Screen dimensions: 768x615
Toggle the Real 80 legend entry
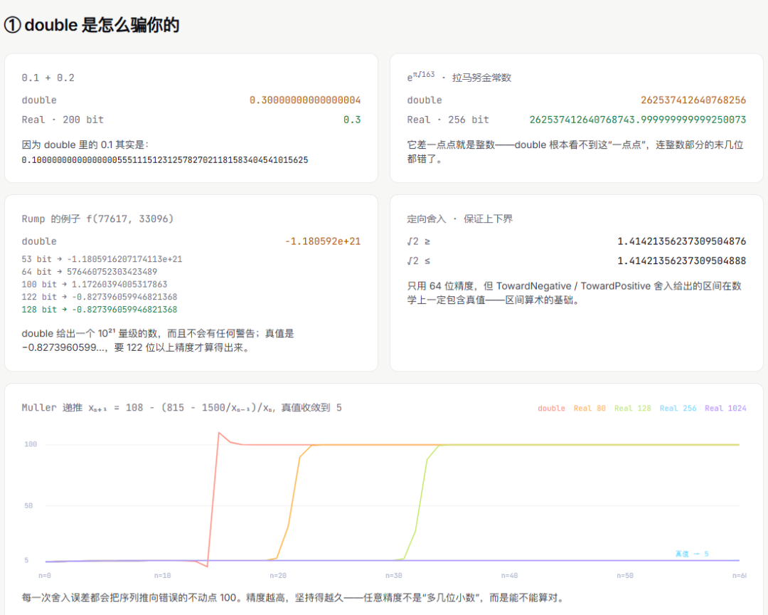[x=590, y=408]
